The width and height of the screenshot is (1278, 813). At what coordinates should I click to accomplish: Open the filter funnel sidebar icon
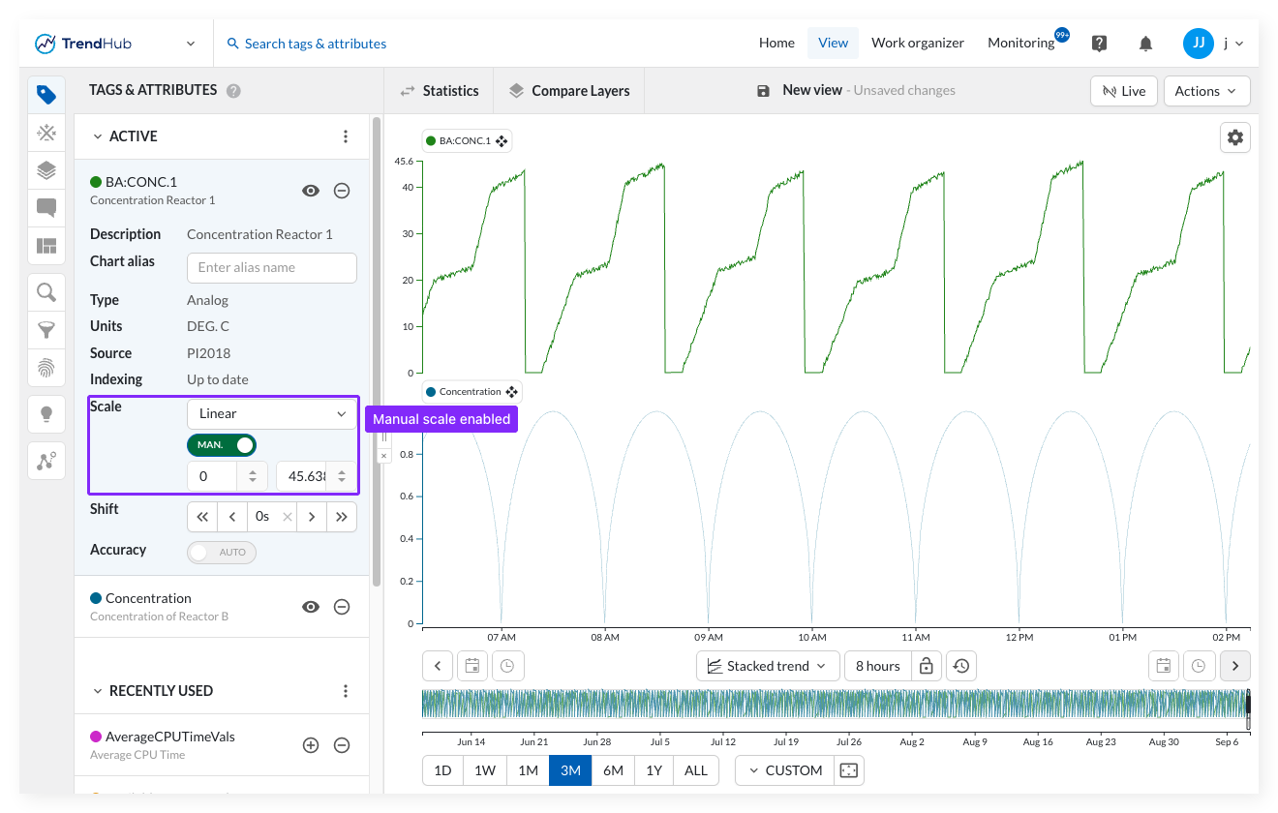[x=46, y=330]
